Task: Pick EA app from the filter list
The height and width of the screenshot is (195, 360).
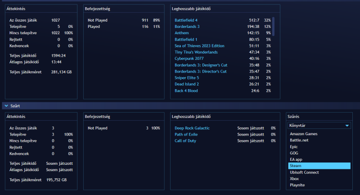Action: tap(296, 159)
